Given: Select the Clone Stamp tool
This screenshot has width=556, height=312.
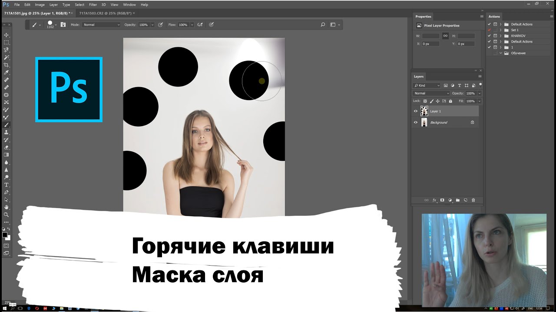Looking at the screenshot, I should pyautogui.click(x=6, y=132).
